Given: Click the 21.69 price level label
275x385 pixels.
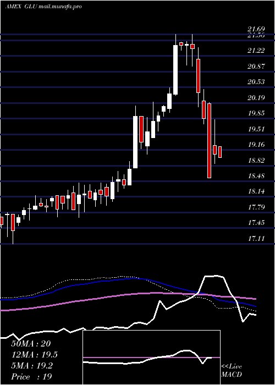Looking at the screenshot, I should (256, 29).
